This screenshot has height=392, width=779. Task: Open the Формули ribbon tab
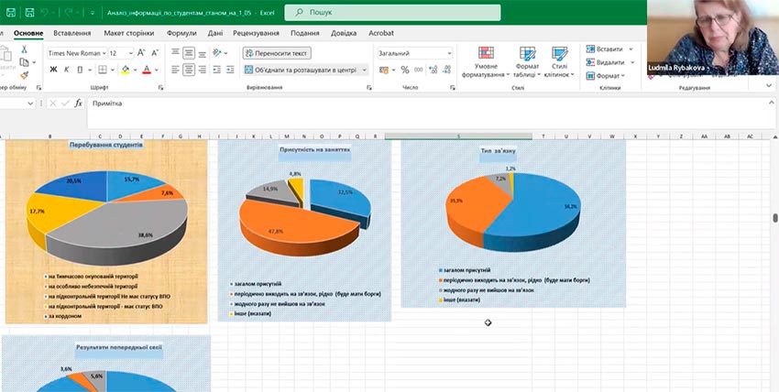click(x=181, y=33)
